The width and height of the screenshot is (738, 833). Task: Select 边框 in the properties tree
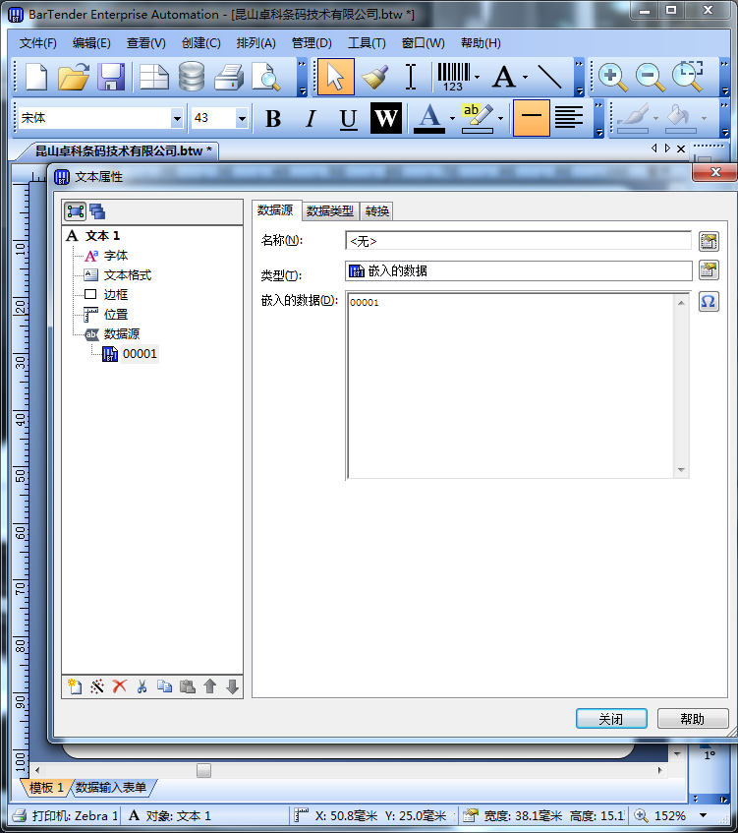(116, 295)
